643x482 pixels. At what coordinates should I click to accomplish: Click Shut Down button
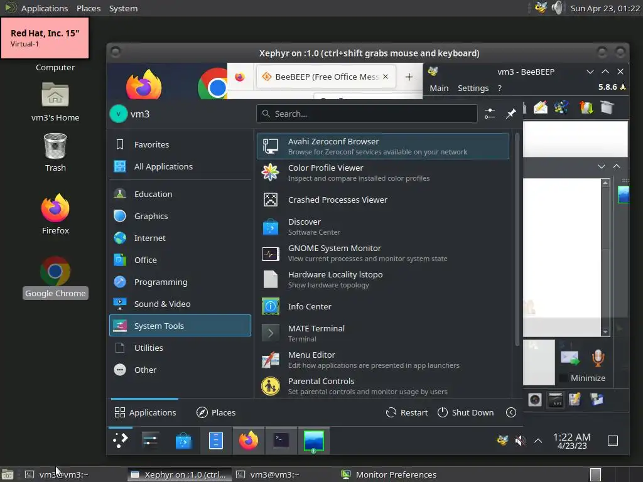[465, 412]
